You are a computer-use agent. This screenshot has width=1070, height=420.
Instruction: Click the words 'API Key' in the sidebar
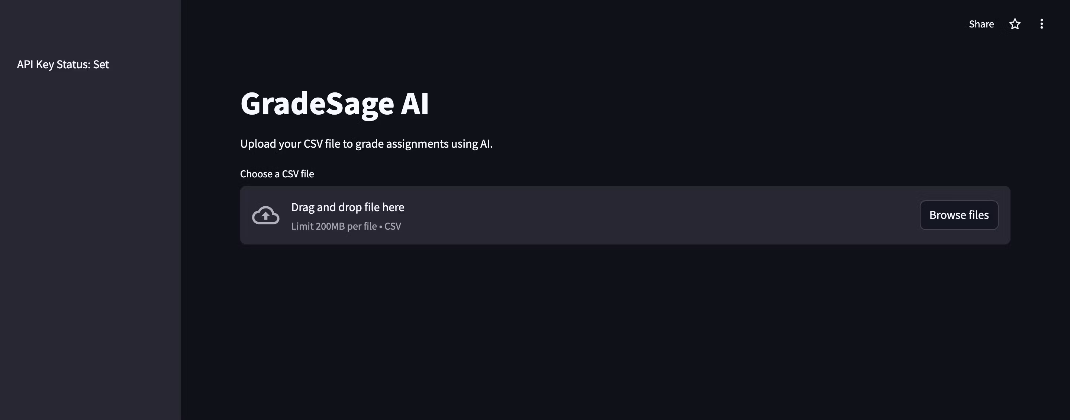point(35,64)
